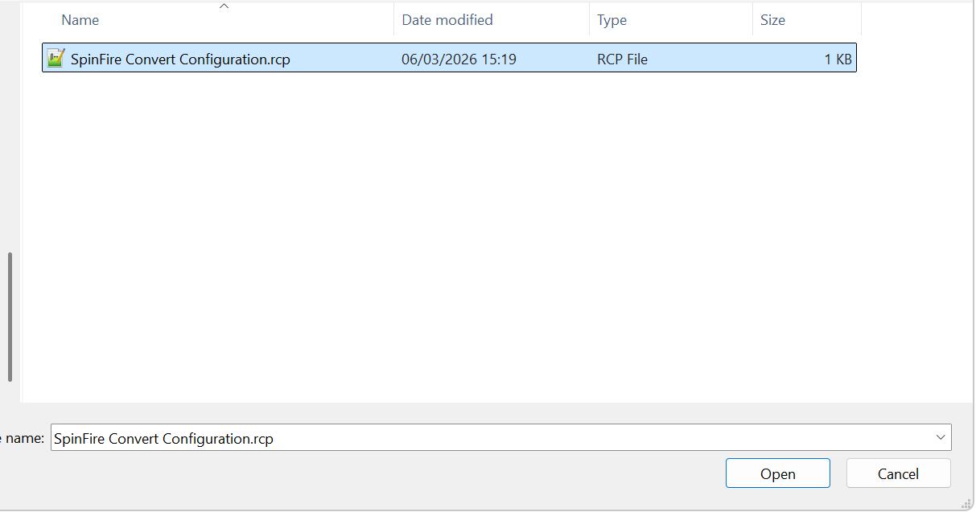This screenshot has height=512, width=976.
Task: Expand the File name dropdown arrow
Action: click(941, 438)
